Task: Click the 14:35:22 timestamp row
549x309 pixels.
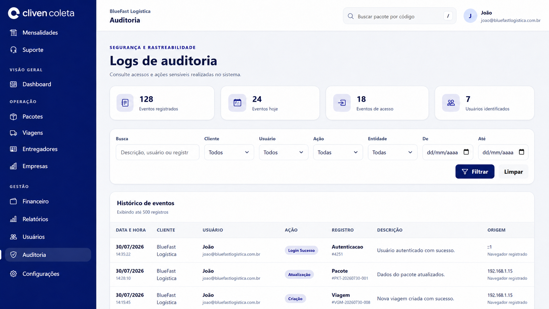Action: [x=123, y=254]
